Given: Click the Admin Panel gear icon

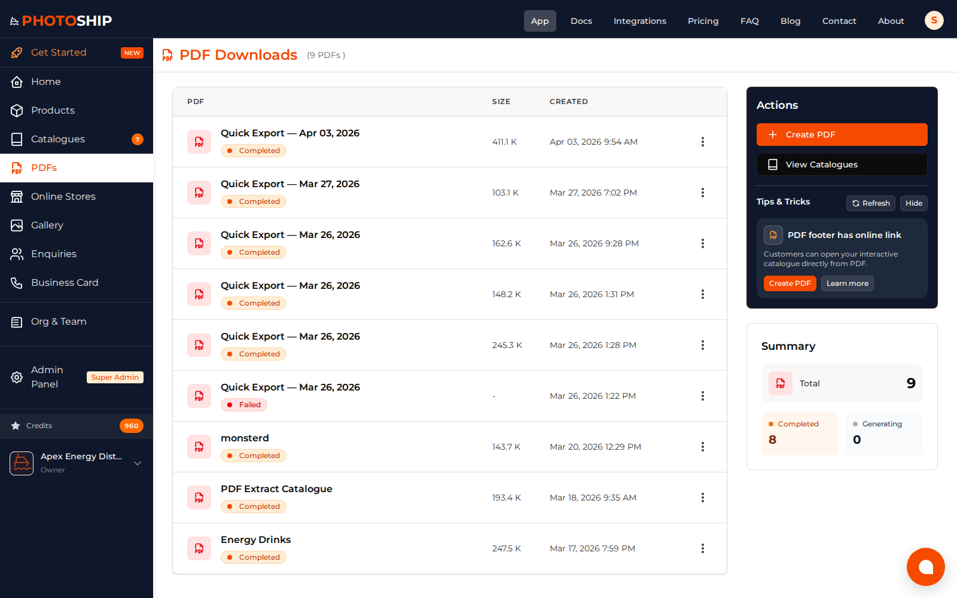Looking at the screenshot, I should [x=17, y=377].
